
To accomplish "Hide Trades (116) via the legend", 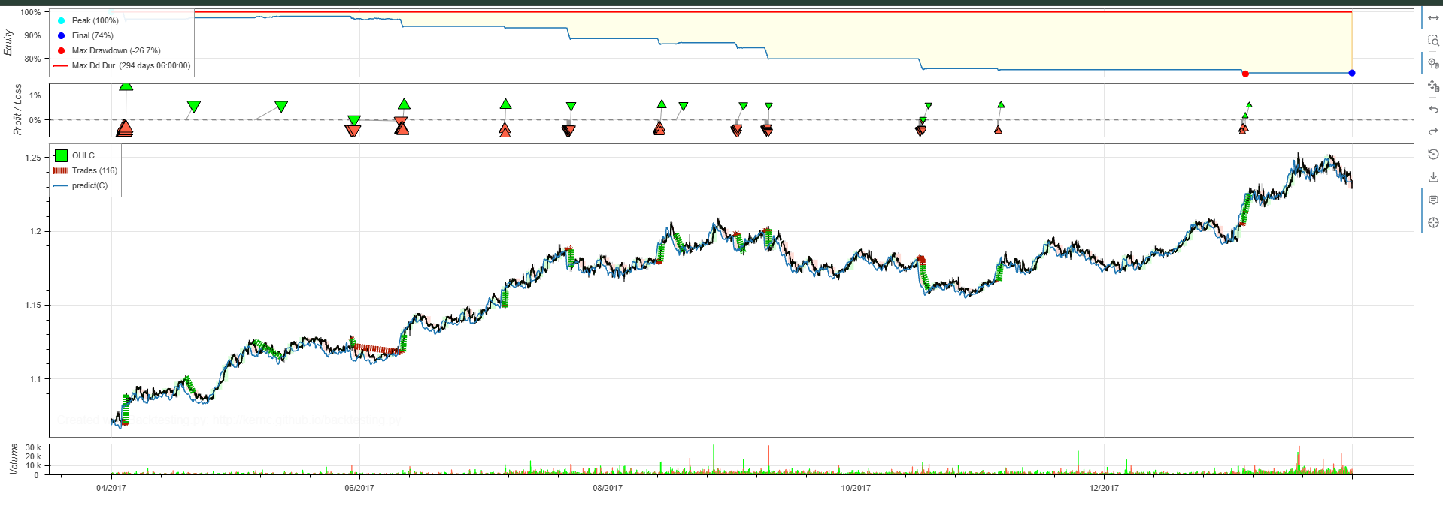I will pyautogui.click(x=86, y=170).
